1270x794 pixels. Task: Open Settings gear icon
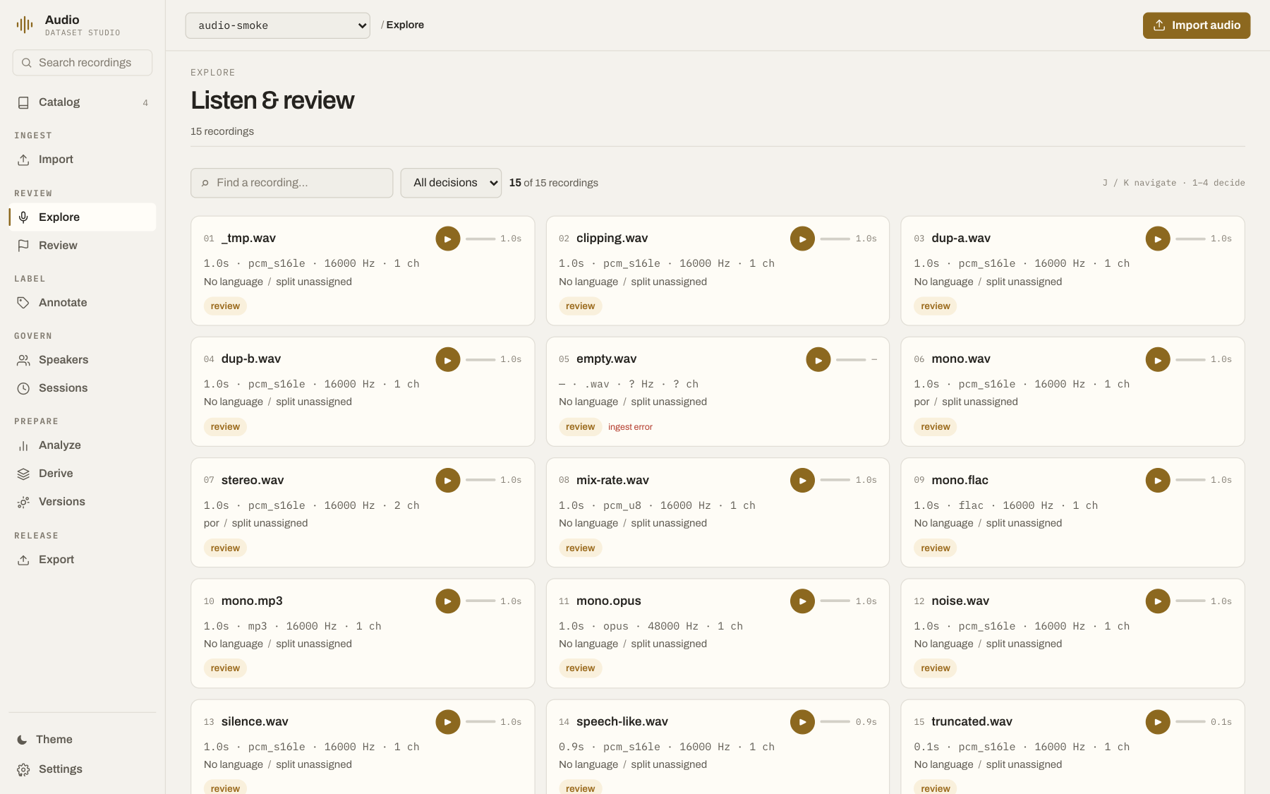click(23, 769)
